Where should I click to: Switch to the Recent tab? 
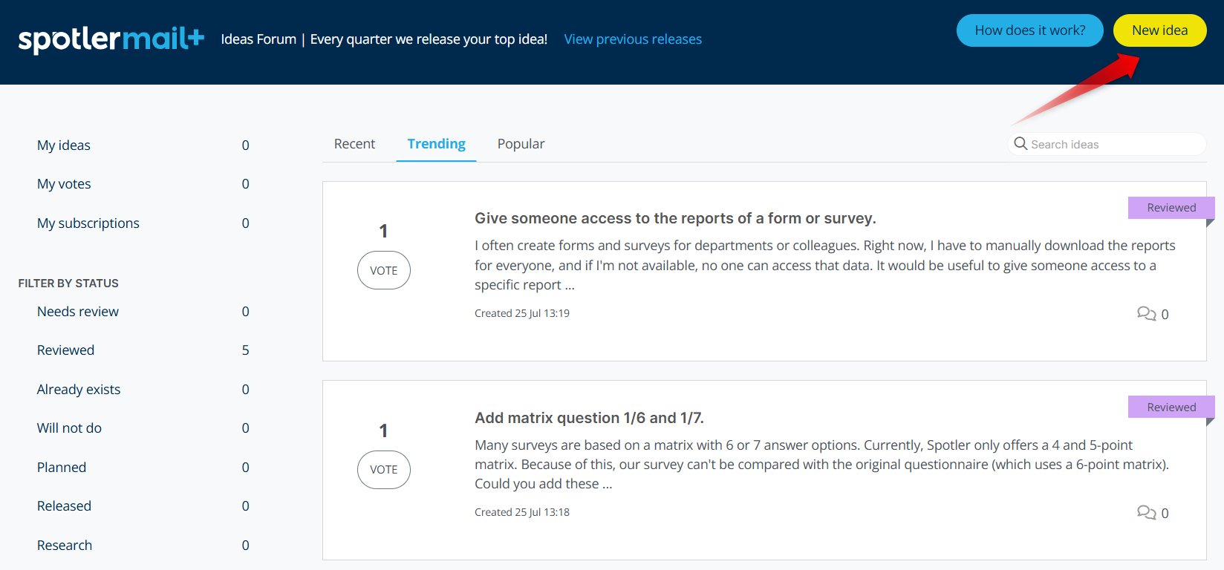(354, 144)
